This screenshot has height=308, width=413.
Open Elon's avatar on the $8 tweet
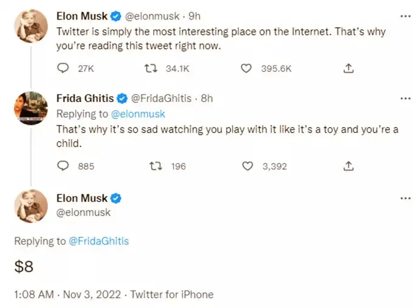(31, 206)
